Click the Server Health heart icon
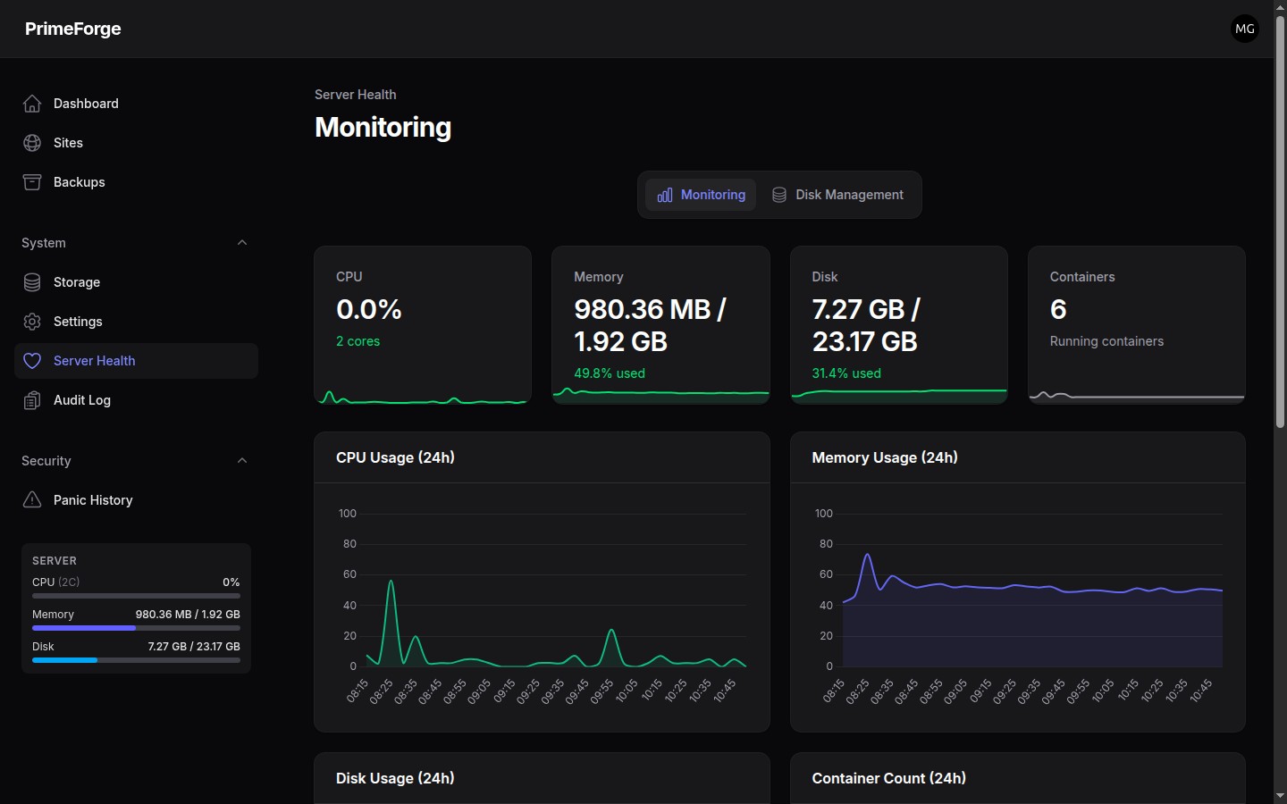 pos(32,361)
